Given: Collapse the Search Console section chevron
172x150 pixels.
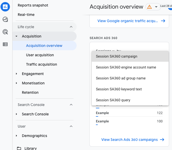Looking at the screenshot, I should pos(71,105).
